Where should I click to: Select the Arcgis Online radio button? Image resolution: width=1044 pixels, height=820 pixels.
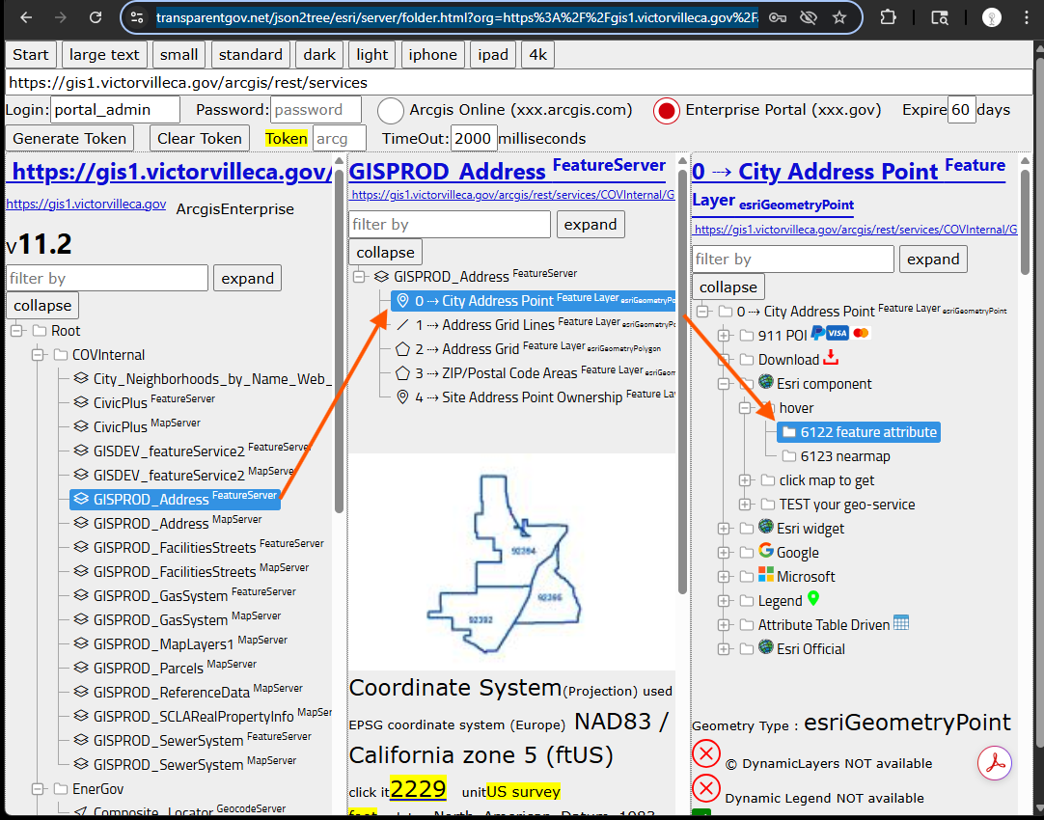pos(391,110)
